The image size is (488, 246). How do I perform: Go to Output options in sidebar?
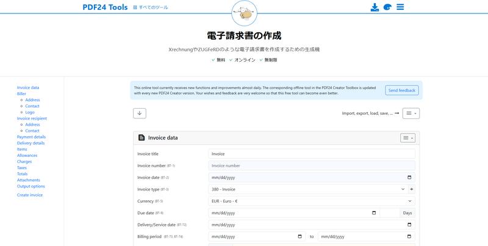point(31,186)
